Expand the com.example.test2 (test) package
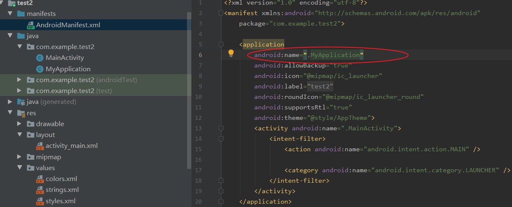Screen dimensions: 512x207 [x=19, y=91]
